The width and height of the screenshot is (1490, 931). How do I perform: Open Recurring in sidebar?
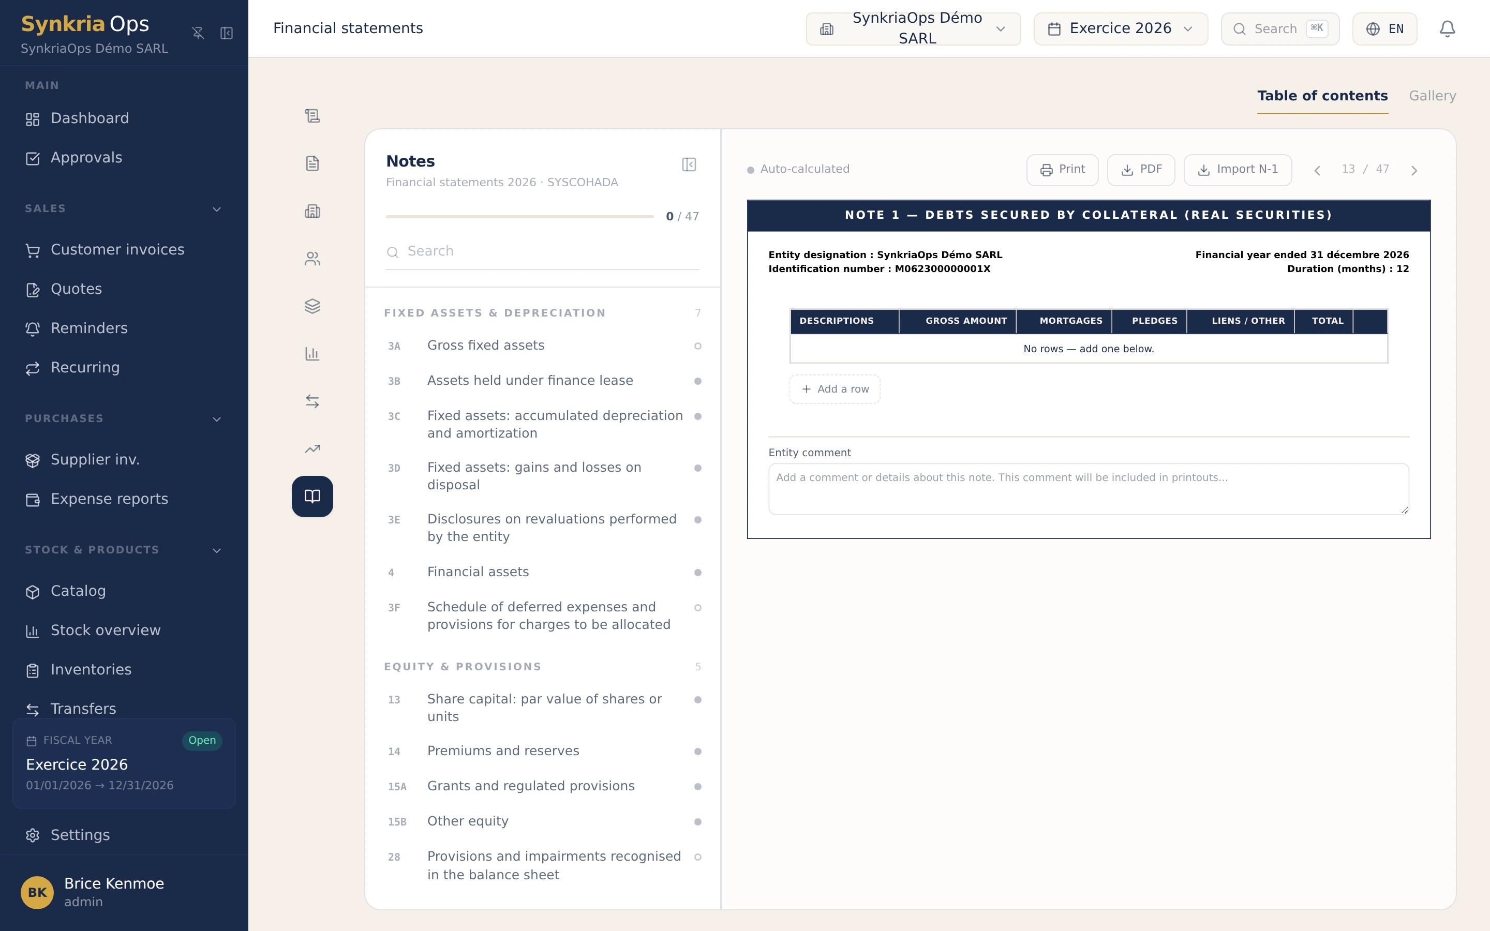(x=124, y=368)
